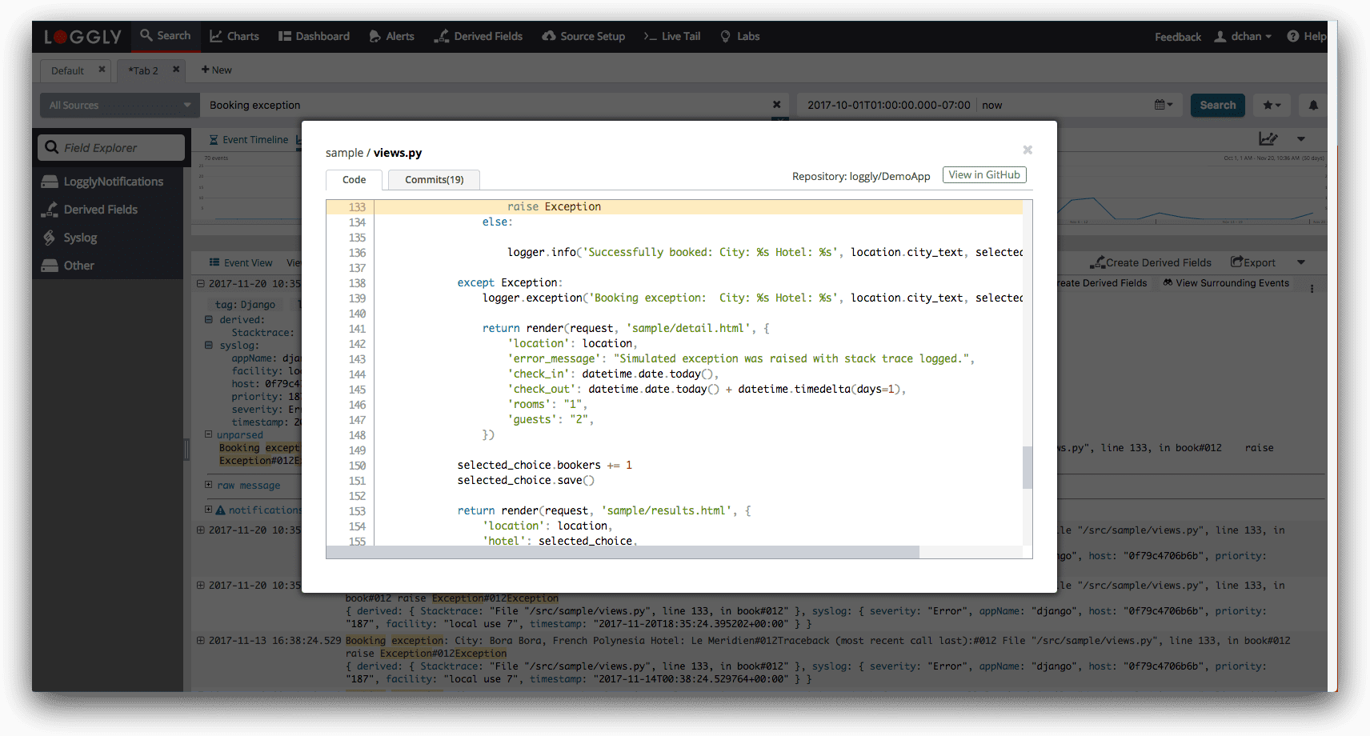Collapse the unparsed section

209,435
